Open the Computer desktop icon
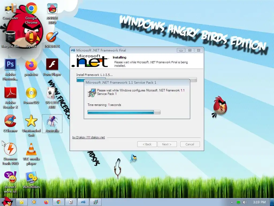Image resolution: width=274 pixels, height=206 pixels. [10, 11]
